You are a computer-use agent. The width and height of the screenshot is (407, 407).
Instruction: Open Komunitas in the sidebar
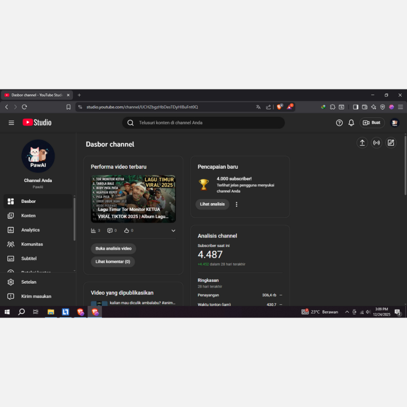coord(38,244)
